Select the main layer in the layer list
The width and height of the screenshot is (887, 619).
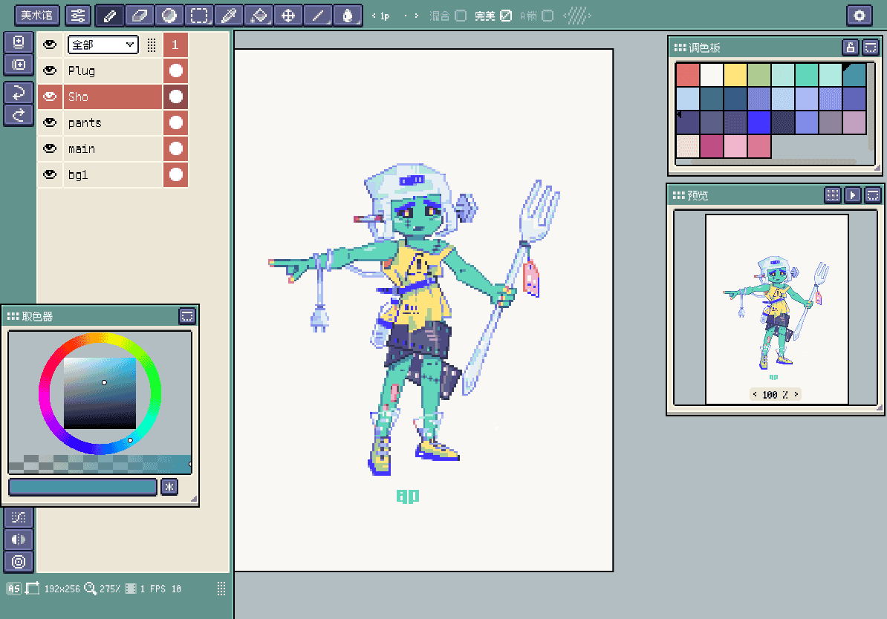tap(97, 148)
